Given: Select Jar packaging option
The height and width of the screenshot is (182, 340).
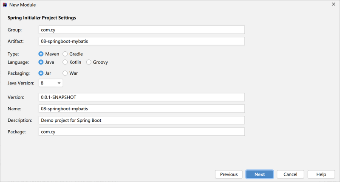Looking at the screenshot, I should click(41, 73).
